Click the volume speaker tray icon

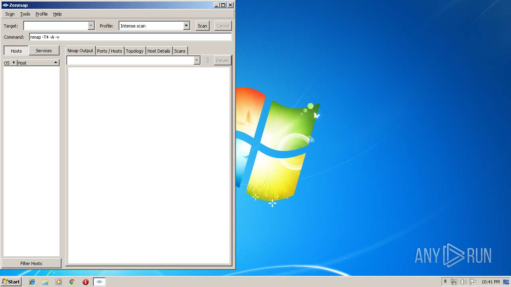pos(463,282)
